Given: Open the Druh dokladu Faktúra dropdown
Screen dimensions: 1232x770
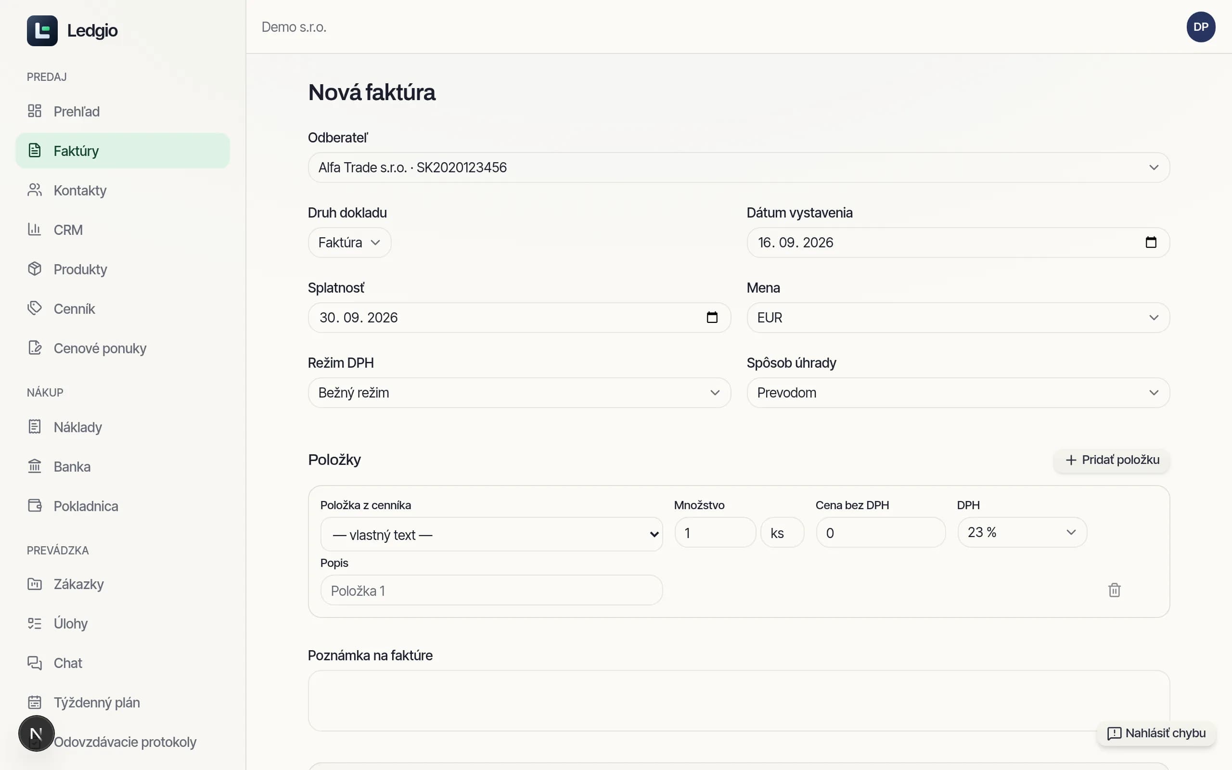Looking at the screenshot, I should 350,243.
